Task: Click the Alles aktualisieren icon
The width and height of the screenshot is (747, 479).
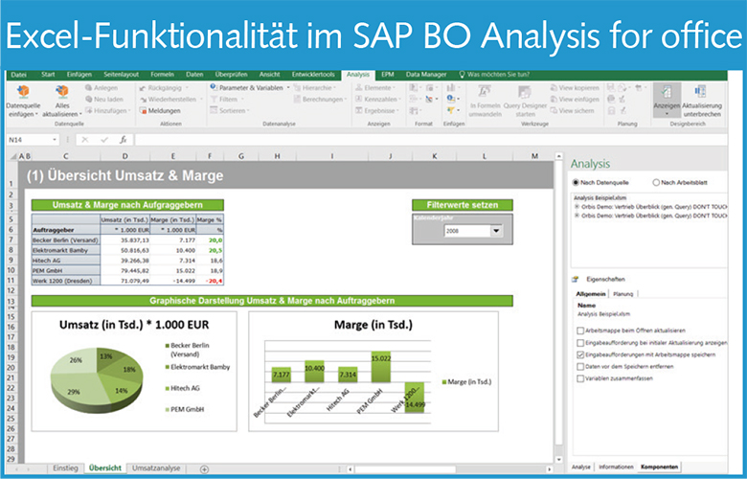Action: pos(62,92)
